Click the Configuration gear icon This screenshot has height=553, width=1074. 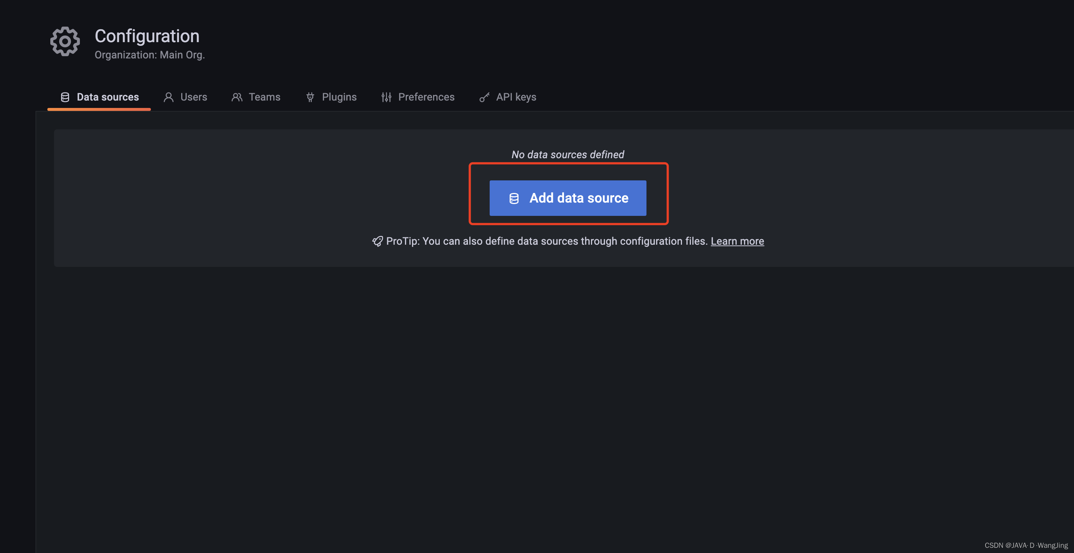tap(65, 41)
